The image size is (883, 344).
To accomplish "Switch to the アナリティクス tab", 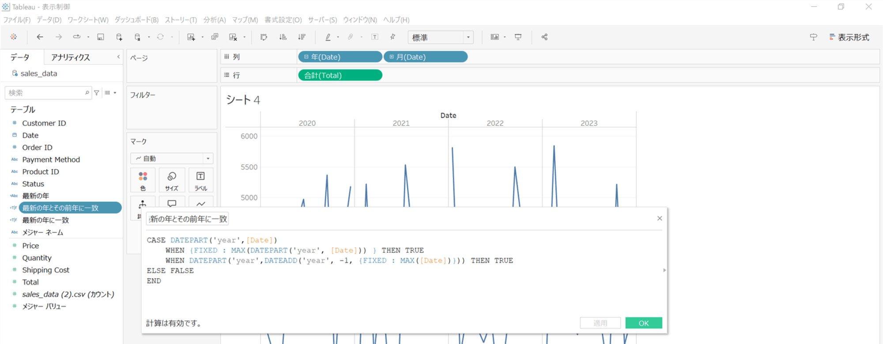I will [x=70, y=57].
